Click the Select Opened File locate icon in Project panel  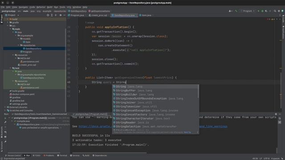coord(48,15)
